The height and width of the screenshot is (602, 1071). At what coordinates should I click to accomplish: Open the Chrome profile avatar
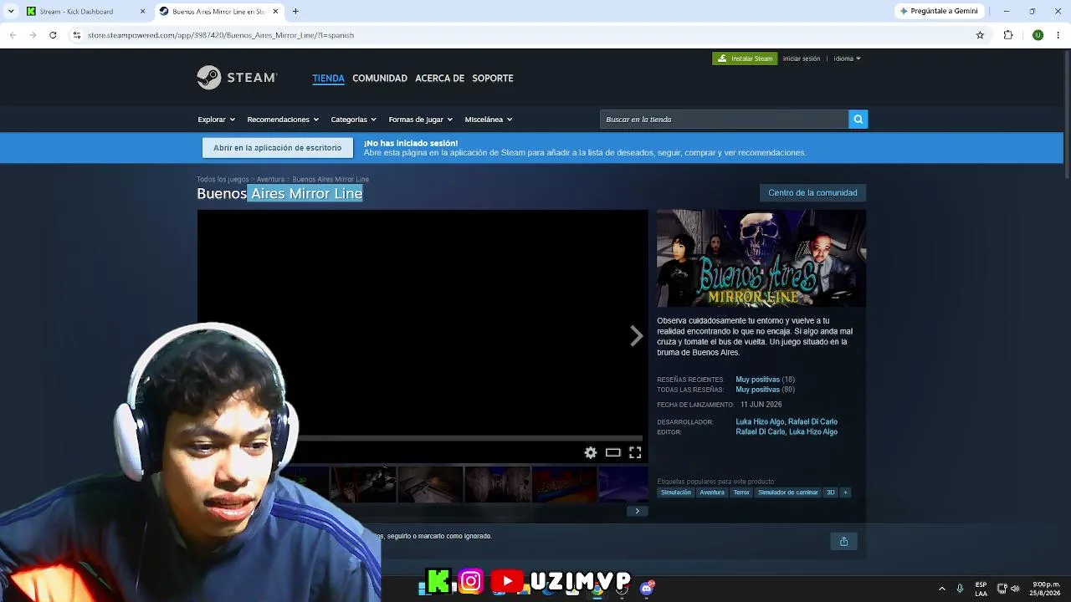tap(1038, 35)
